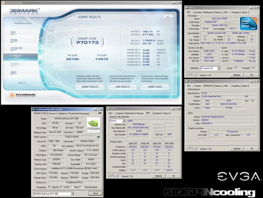Click the BIOS Version field 70.00.21.00.00

(72, 137)
